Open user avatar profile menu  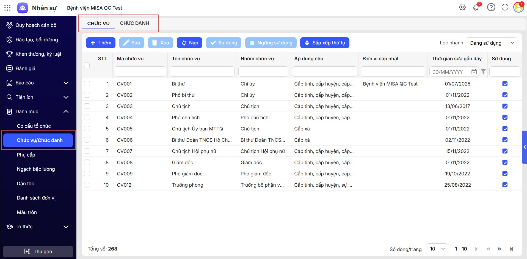[x=519, y=7]
